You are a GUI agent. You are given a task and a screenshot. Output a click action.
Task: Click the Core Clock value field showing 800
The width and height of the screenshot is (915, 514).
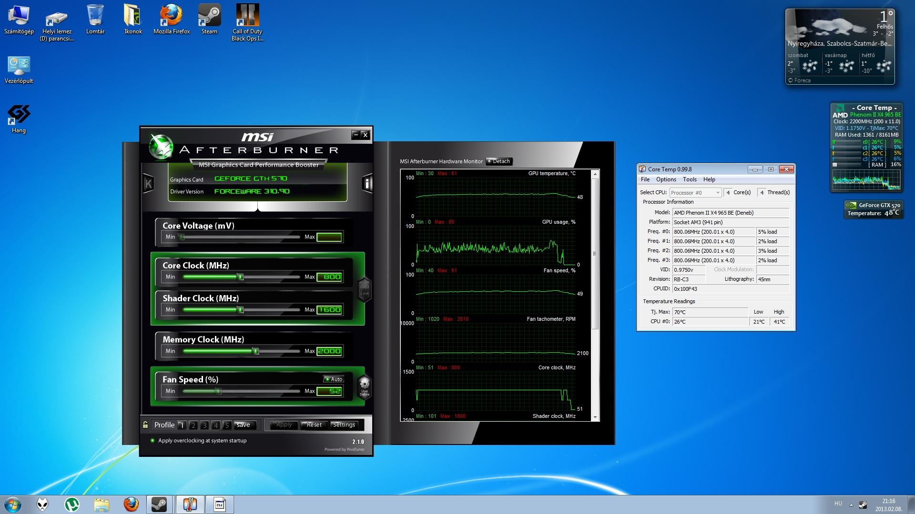(x=329, y=277)
